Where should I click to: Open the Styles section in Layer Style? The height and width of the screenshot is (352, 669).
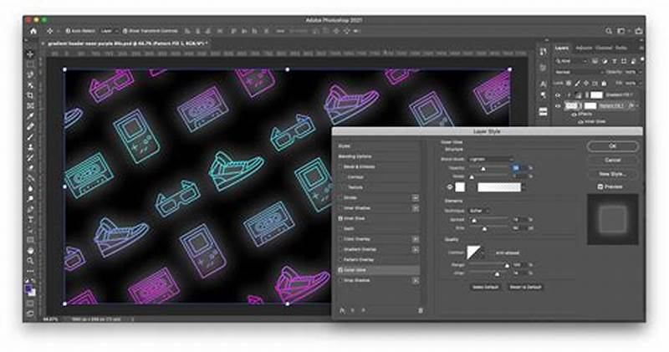(x=345, y=146)
